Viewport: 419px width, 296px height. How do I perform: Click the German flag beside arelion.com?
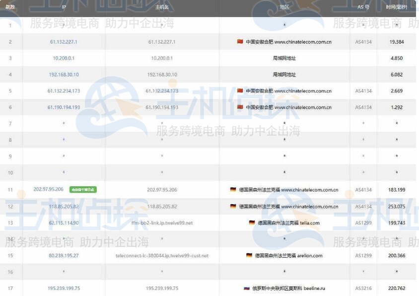coord(249,256)
